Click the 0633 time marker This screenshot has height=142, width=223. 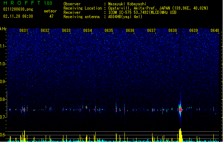[x=66, y=31]
